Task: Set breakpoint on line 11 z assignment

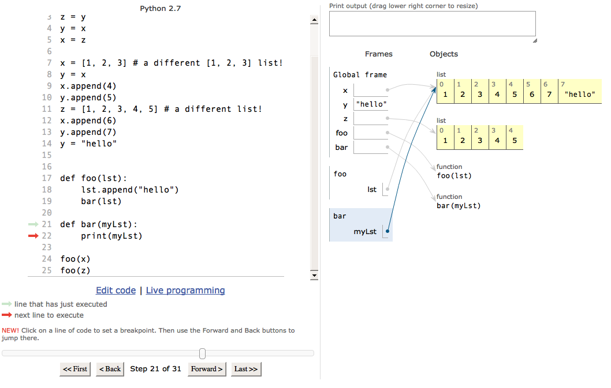Action: tap(161, 109)
